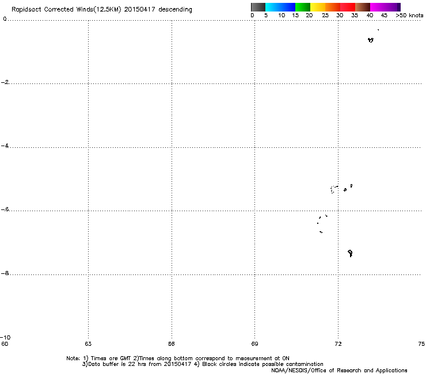Click the dark purple >50 knots band
The height and width of the screenshot is (374, 426).
399,7
